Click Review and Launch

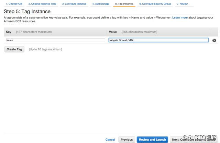pyautogui.click(x=152, y=140)
